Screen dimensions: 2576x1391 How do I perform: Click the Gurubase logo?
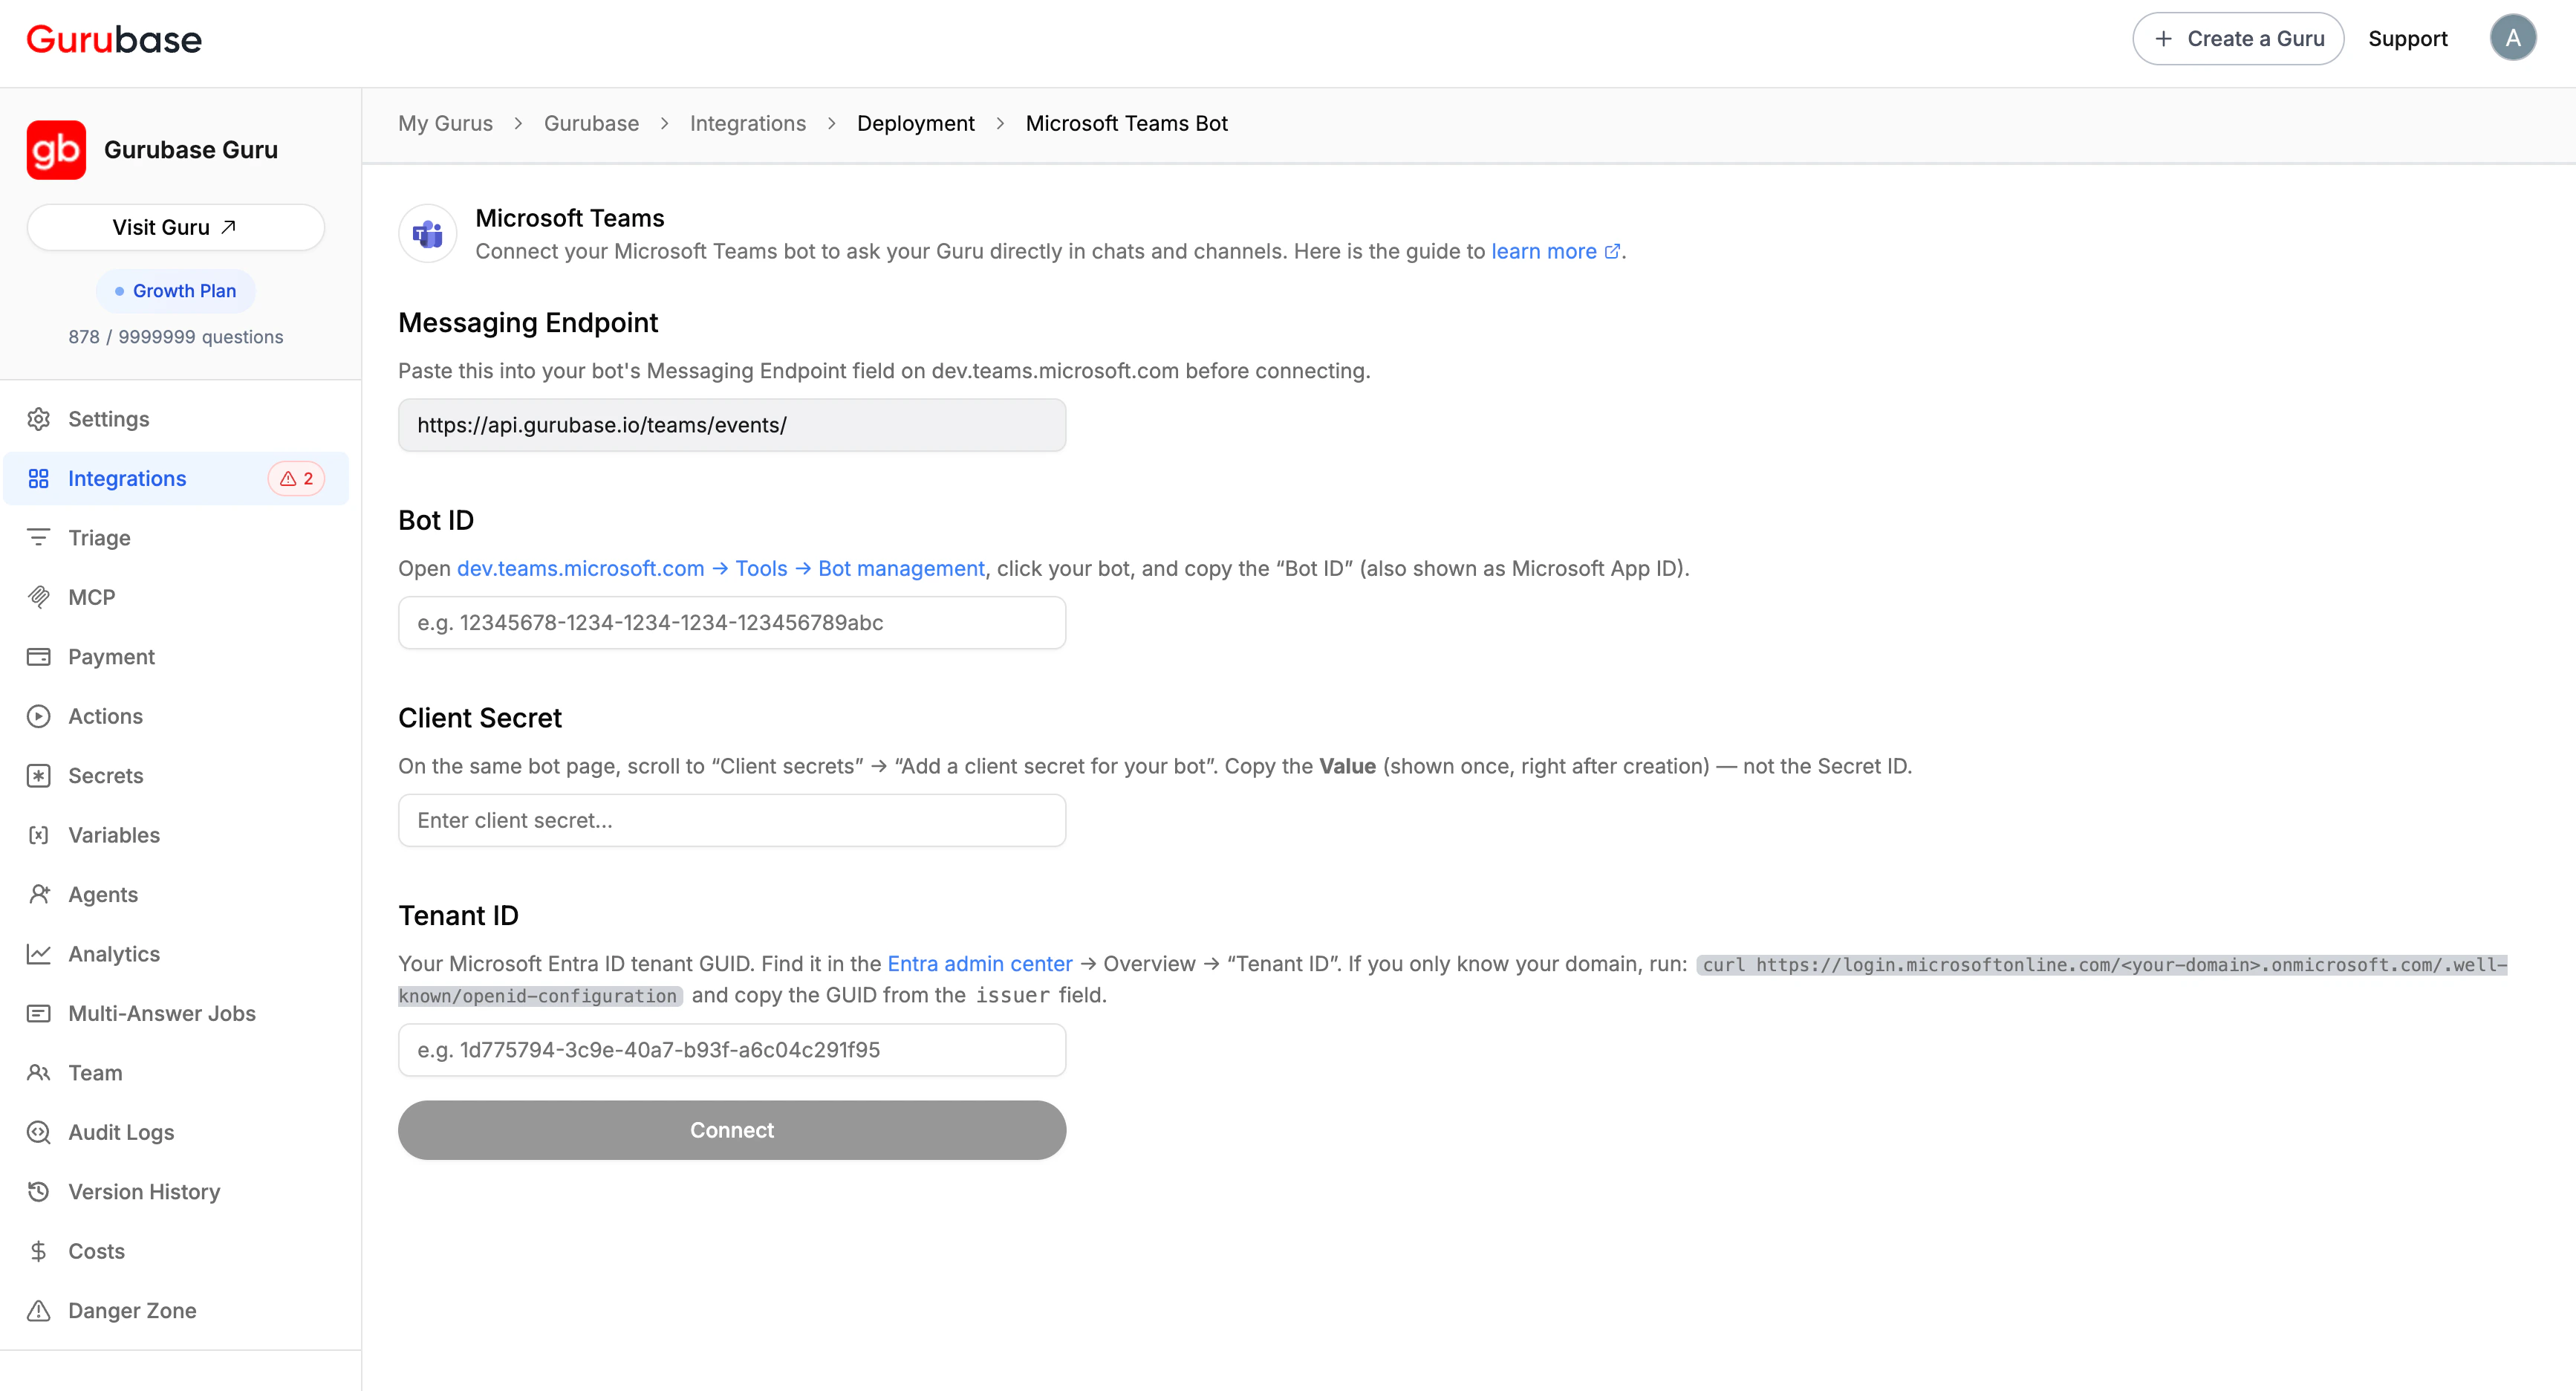[x=114, y=39]
